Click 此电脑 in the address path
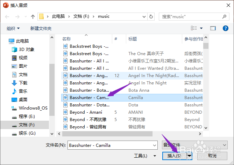Screen dimensions: 234x165 tap(58, 16)
